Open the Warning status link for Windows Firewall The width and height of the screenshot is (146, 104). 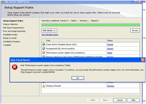point(110,86)
